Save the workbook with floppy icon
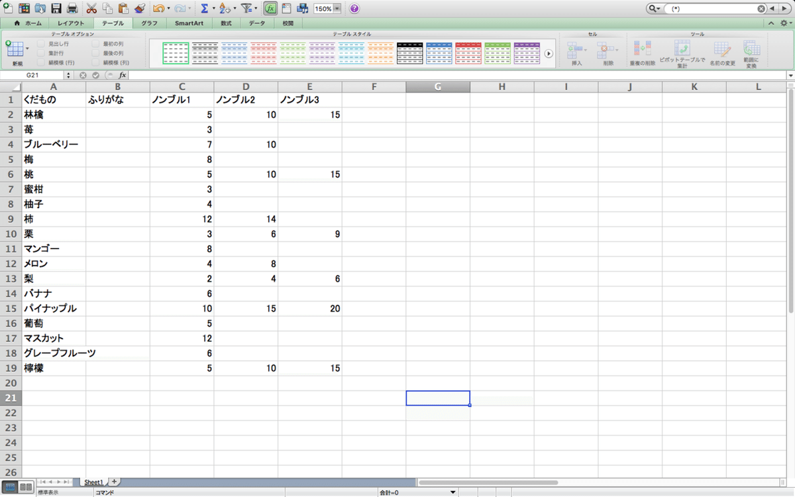Image resolution: width=795 pixels, height=497 pixels. 56,9
